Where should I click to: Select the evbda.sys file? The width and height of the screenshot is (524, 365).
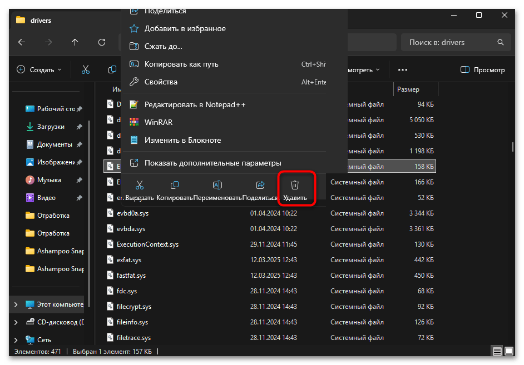270,228
